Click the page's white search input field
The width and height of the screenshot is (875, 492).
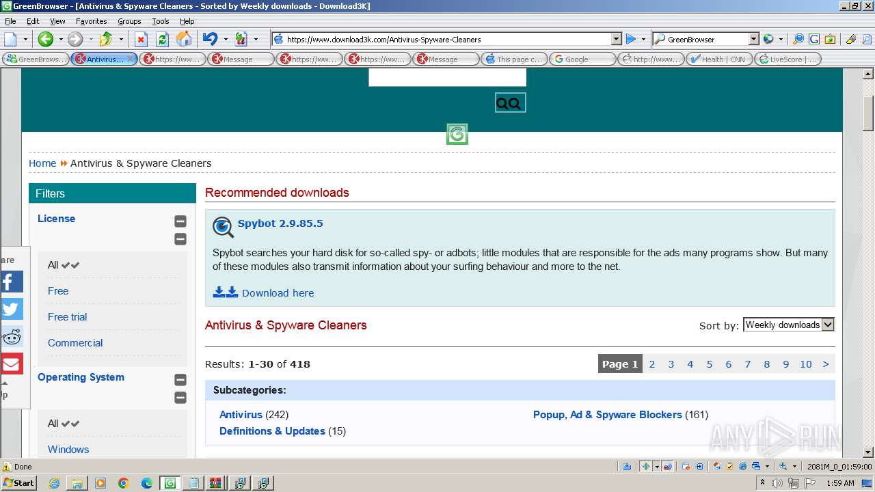447,77
